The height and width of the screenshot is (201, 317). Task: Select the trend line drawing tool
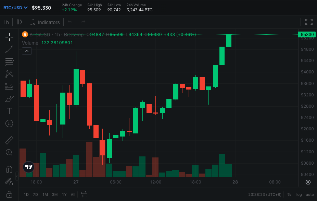tap(9, 49)
